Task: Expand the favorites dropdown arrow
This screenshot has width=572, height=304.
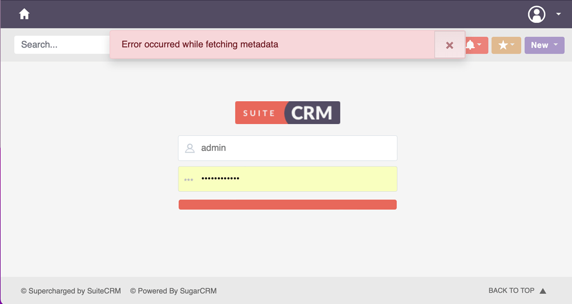Action: tap(513, 45)
